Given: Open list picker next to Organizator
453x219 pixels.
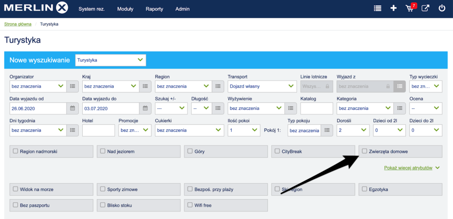Looking at the screenshot, I should (73, 86).
